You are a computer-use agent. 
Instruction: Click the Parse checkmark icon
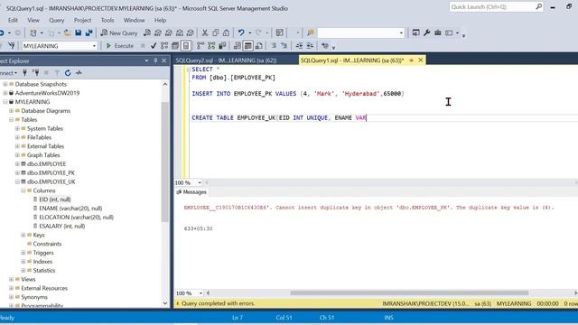click(x=154, y=46)
